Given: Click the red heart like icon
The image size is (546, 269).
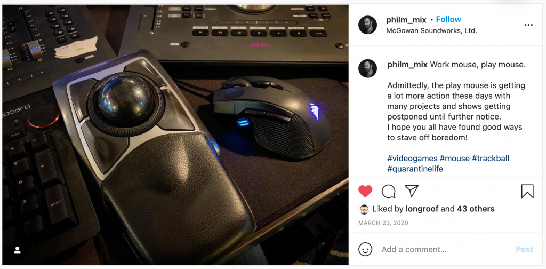Looking at the screenshot, I should [x=365, y=191].
